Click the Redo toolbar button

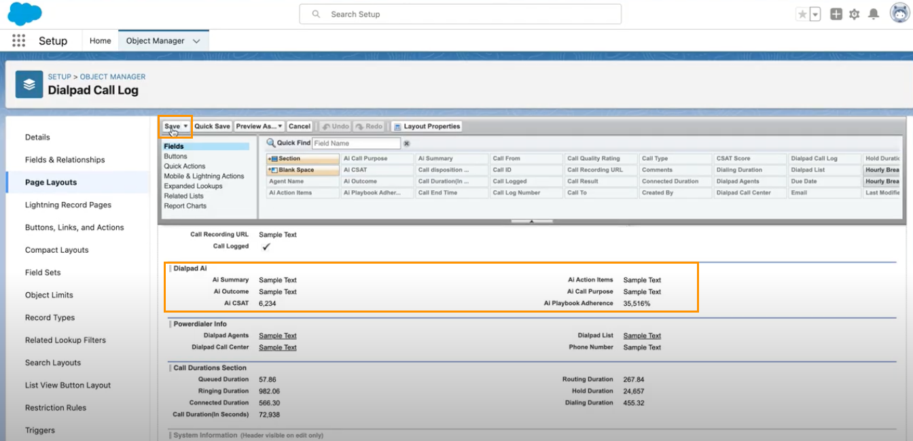tap(369, 126)
